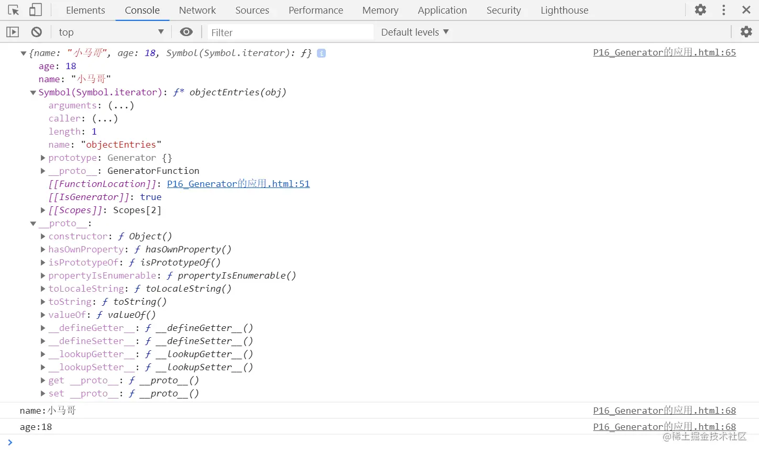Open the html:68 link on the name row
This screenshot has width=759, height=454.
(664, 411)
